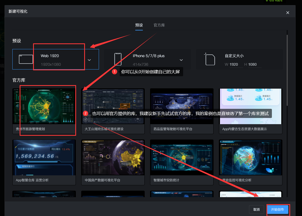Edit the custom width W field 1920
The image size is (302, 216).
[x=236, y=64]
